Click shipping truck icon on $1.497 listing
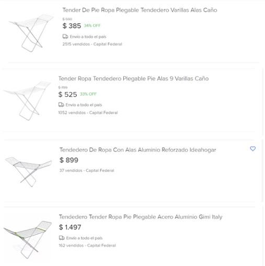 click(x=62, y=238)
